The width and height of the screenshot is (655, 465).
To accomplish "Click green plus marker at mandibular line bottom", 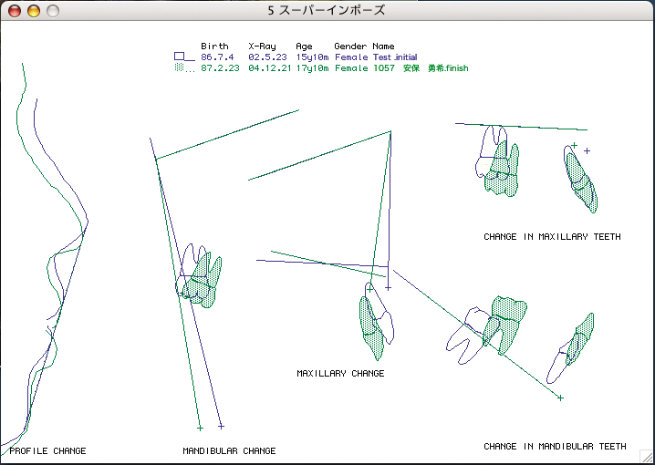I will (x=200, y=429).
